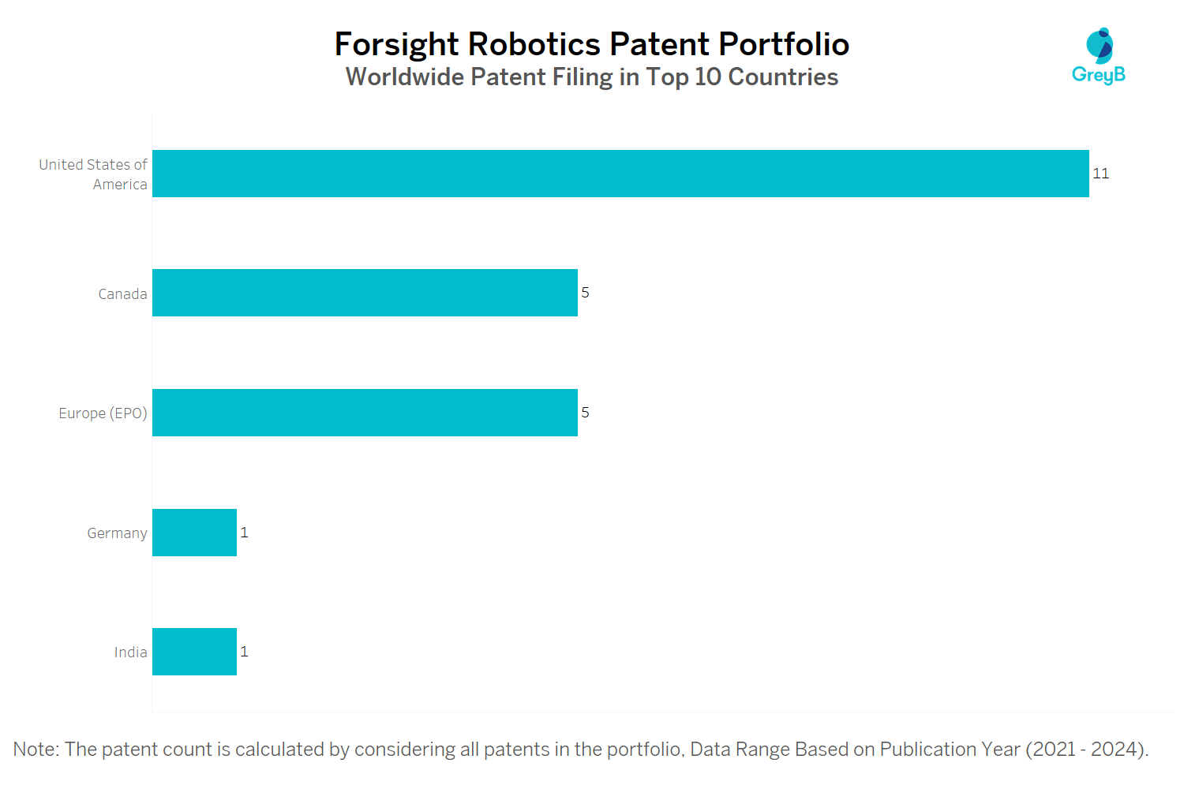Select the Germany bar
The height and width of the screenshot is (789, 1184).
pos(194,533)
